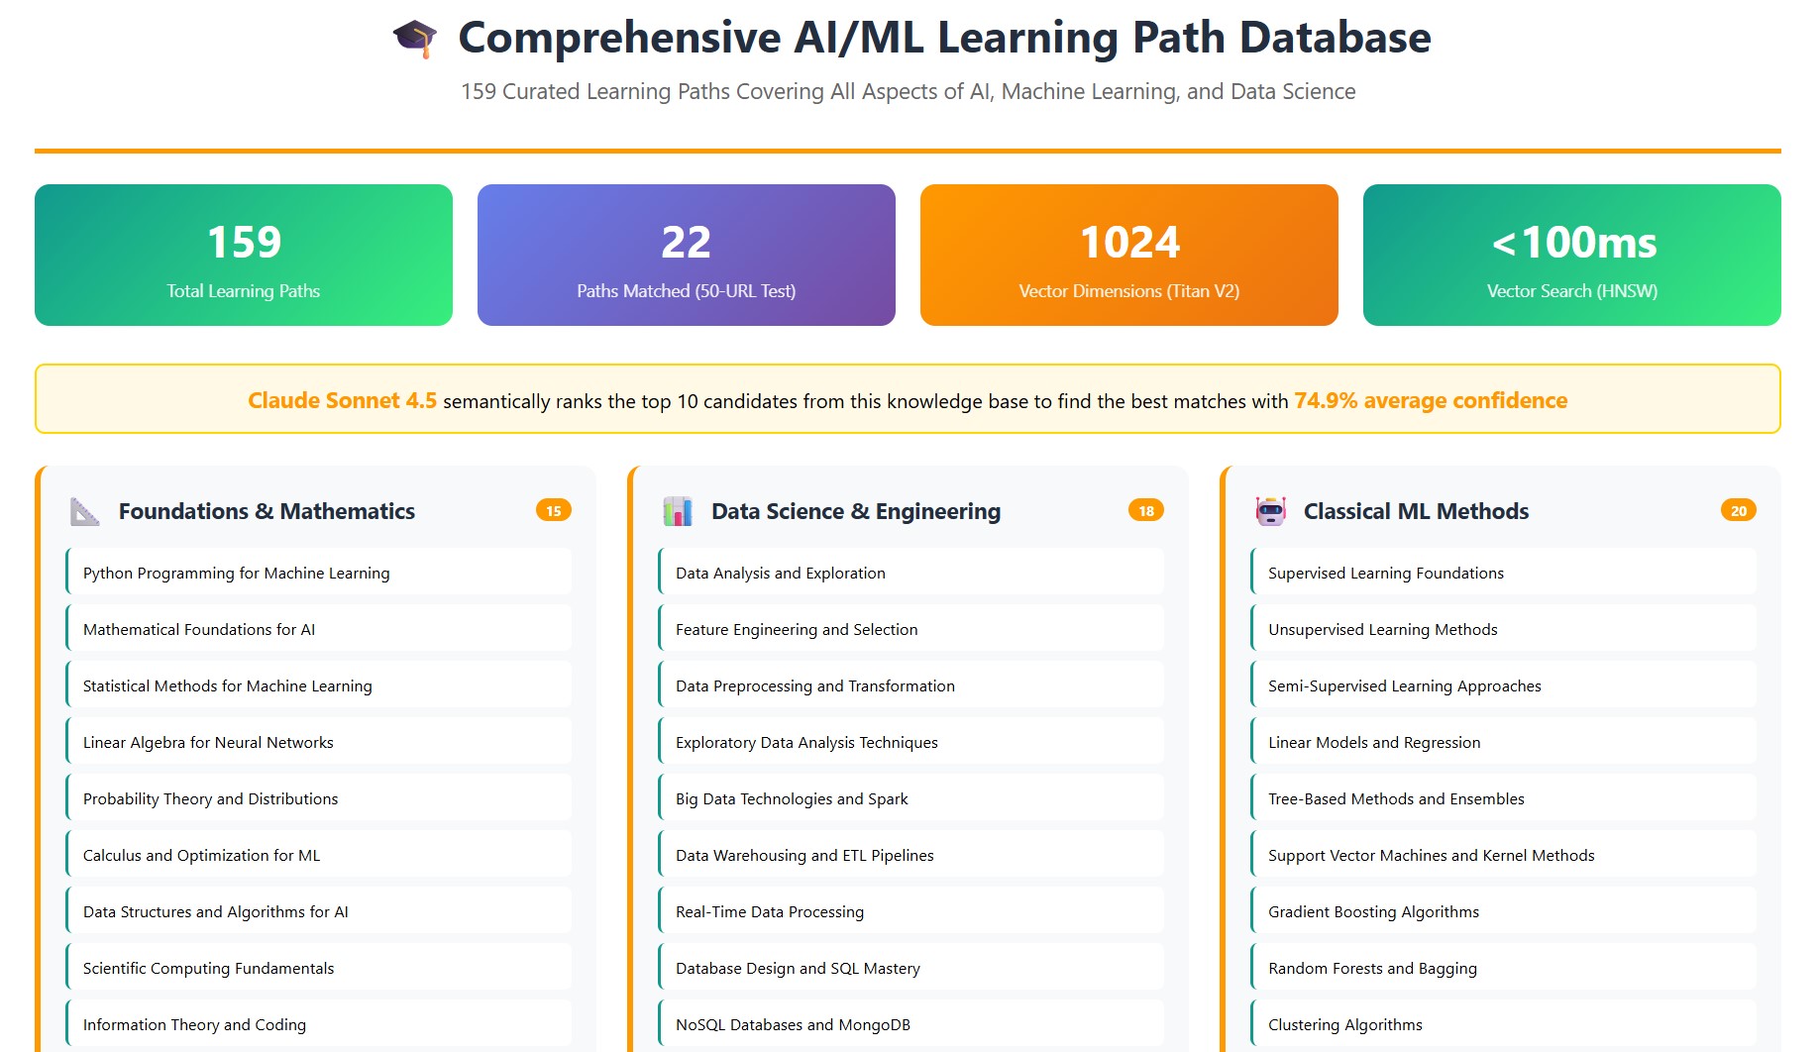
Task: Click the graduation cap icon in the title
Action: [414, 39]
